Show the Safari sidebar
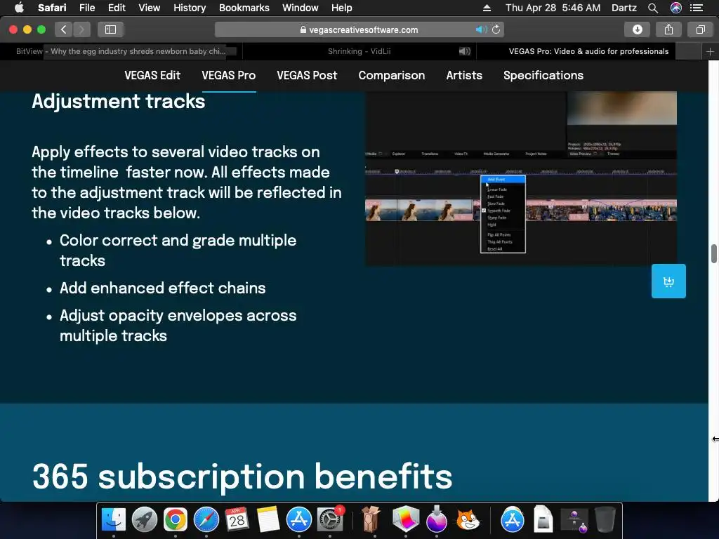 click(110, 29)
